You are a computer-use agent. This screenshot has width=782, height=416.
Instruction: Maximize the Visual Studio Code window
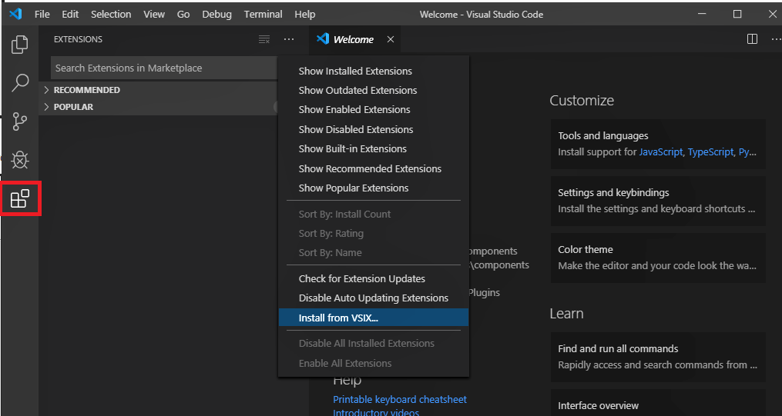(737, 15)
